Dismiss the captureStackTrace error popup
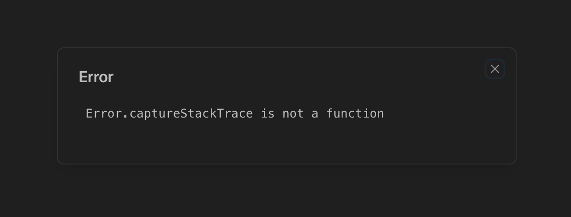This screenshot has width=571, height=217. pos(495,69)
